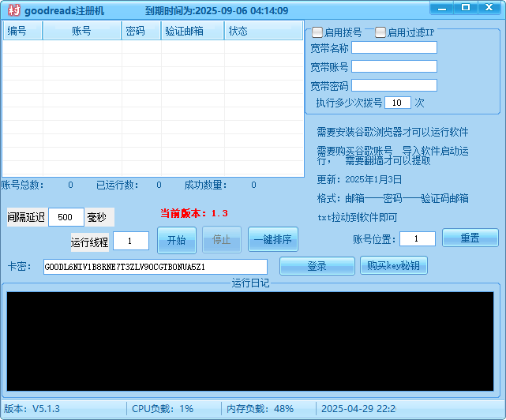The image size is (506, 420).
Task: Click the 卡密 key input field
Action: 156,267
